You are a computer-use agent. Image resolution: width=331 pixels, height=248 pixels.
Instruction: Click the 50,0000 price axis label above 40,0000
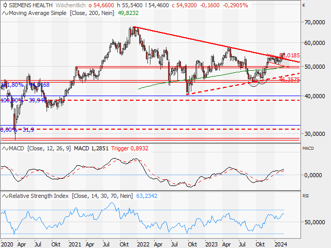pos(314,67)
